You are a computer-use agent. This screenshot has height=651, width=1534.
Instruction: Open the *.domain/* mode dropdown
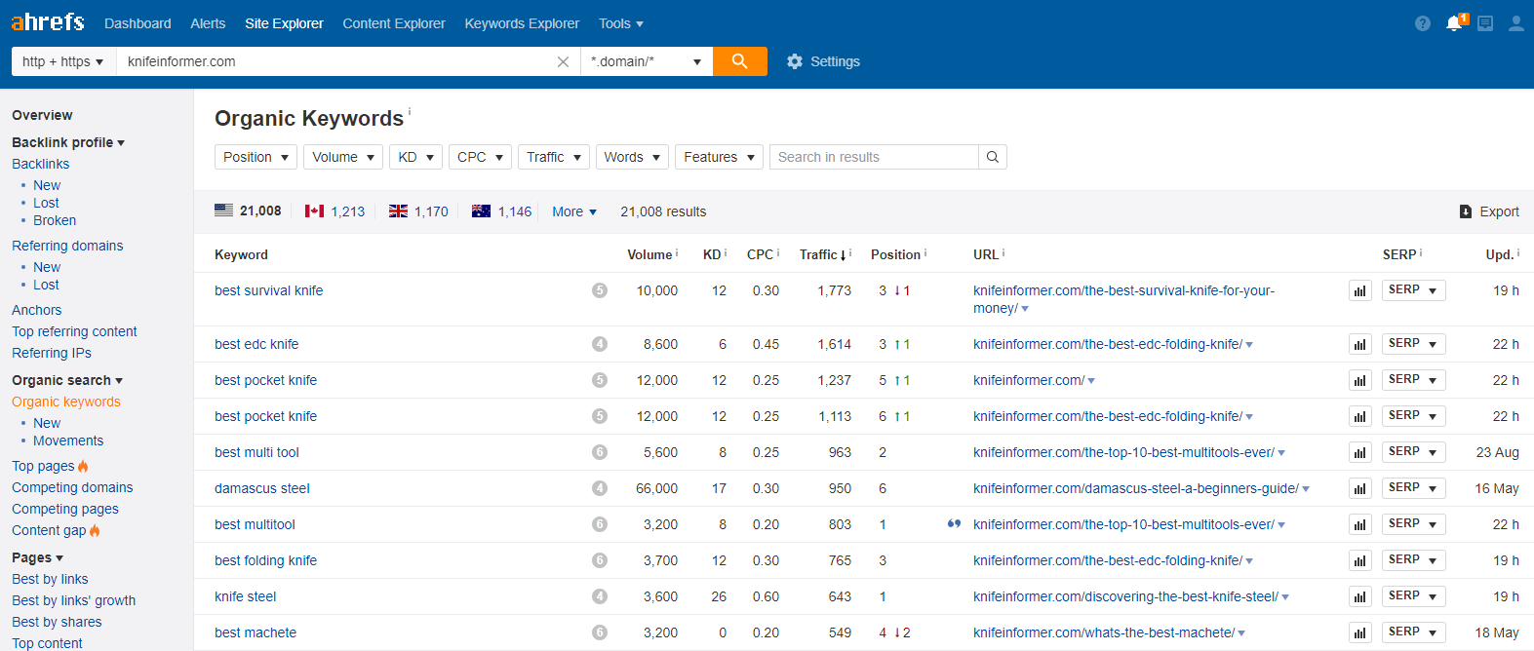(x=647, y=61)
